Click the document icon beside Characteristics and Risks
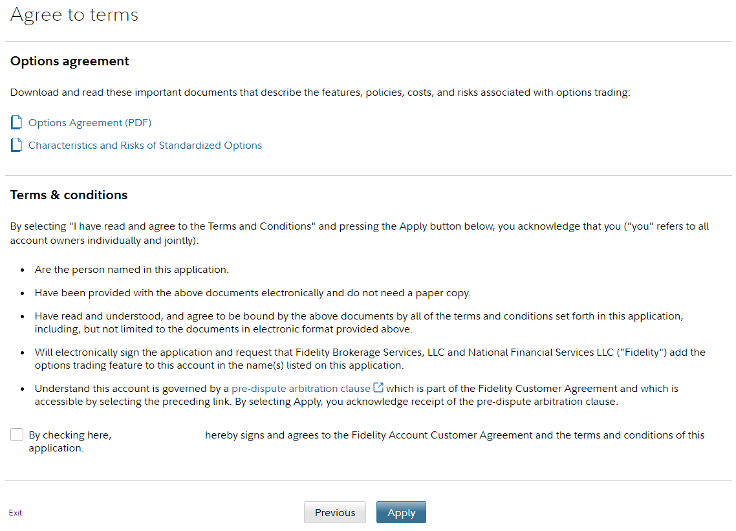 (17, 146)
